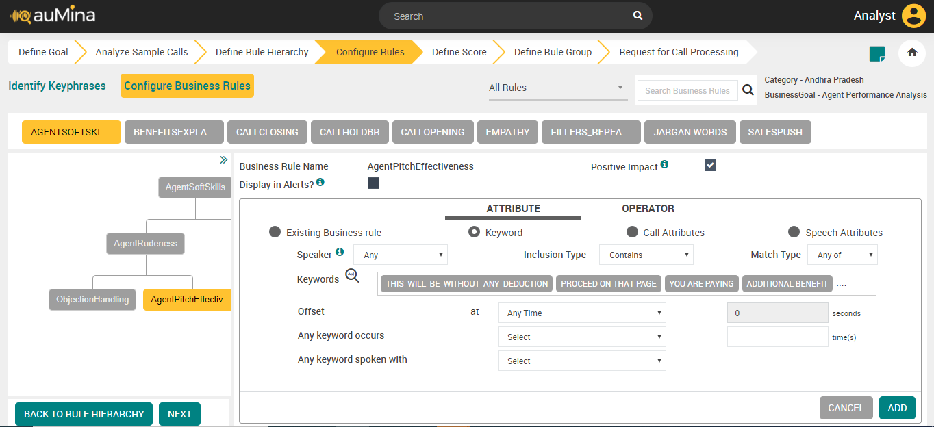The height and width of the screenshot is (427, 934).
Task: Open Identify Keyphrases section
Action: pyautogui.click(x=57, y=86)
